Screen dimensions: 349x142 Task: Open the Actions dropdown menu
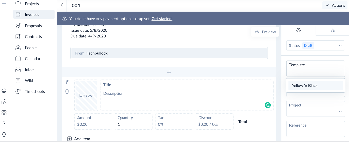(x=335, y=5)
